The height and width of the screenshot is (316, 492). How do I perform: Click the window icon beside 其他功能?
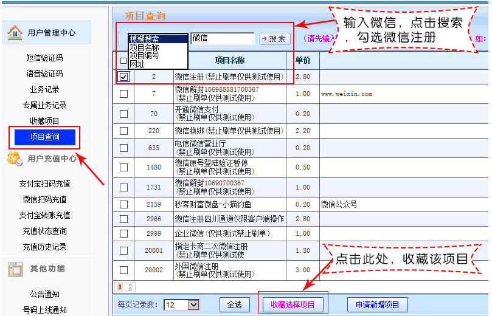point(15,269)
